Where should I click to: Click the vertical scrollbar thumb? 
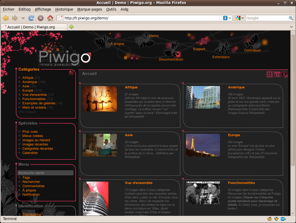pyautogui.click(x=293, y=100)
